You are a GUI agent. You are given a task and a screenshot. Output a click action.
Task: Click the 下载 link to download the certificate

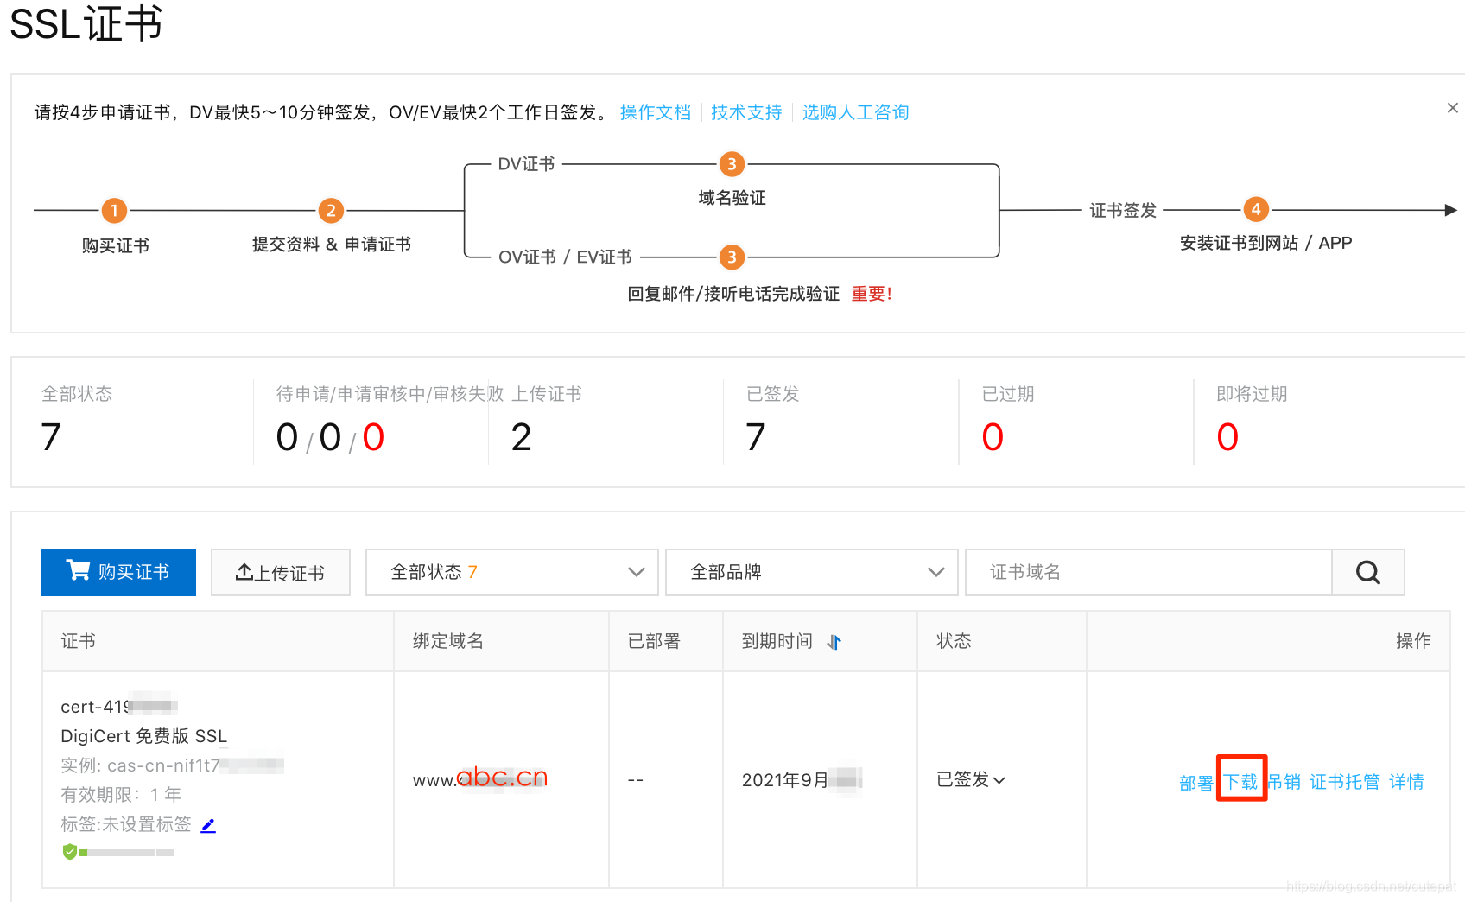pyautogui.click(x=1242, y=781)
